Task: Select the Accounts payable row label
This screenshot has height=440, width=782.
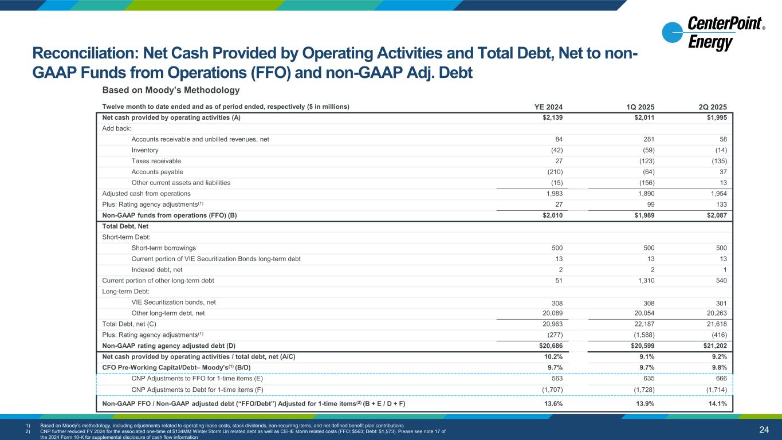Action: 157,172
